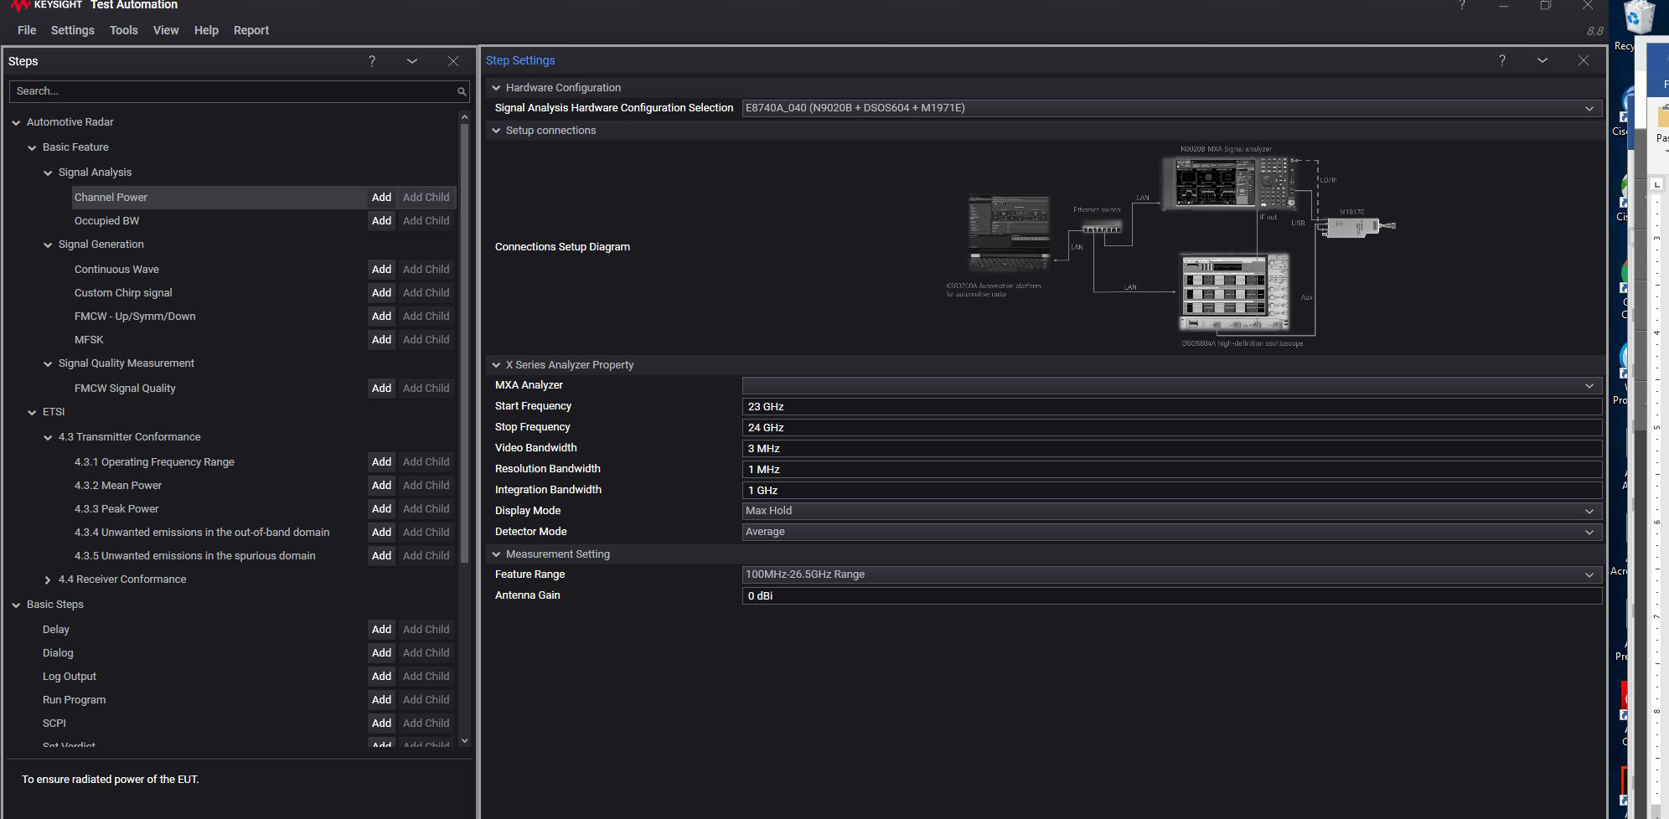Open the Settings menu
The height and width of the screenshot is (819, 1669).
[73, 30]
